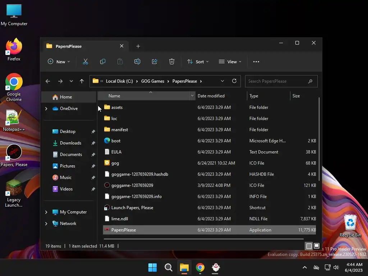This screenshot has height=276, width=368.
Task: Open Name column filter dropdown
Action: pyautogui.click(x=192, y=96)
